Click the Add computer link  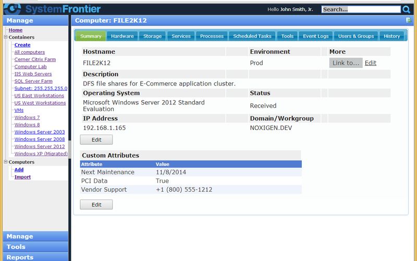(x=19, y=170)
